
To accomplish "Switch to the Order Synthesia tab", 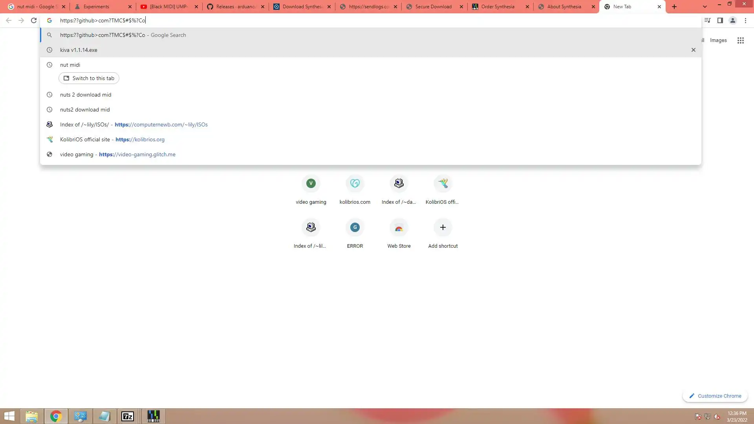I will [x=498, y=7].
